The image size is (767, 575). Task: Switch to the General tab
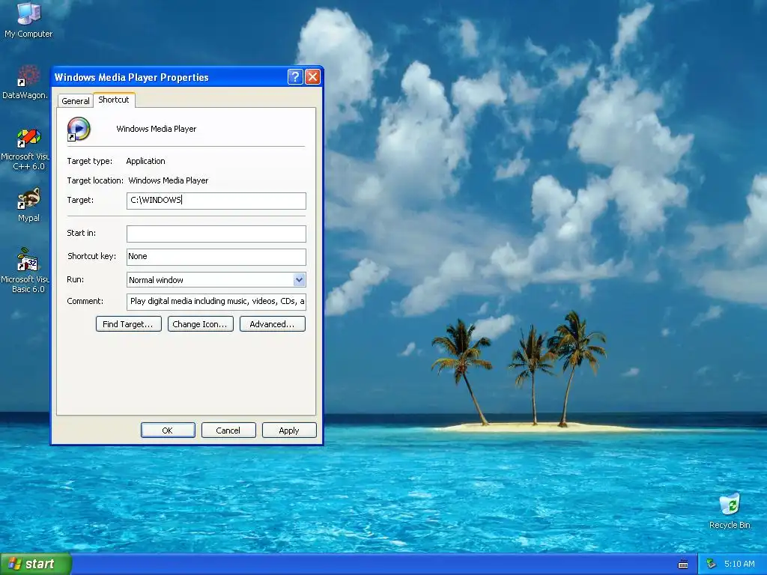click(76, 101)
